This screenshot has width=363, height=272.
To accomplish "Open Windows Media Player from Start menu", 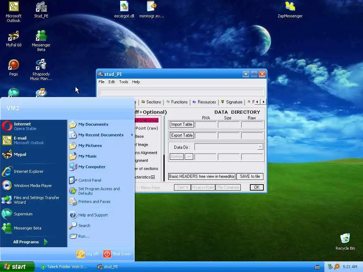I will tap(34, 186).
